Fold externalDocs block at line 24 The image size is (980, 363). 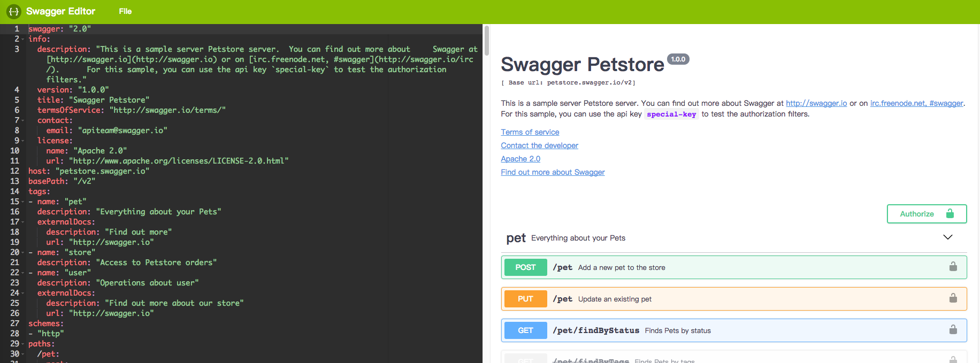point(23,293)
